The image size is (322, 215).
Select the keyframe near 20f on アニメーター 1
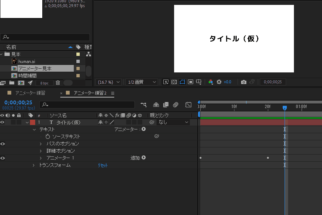click(268, 158)
